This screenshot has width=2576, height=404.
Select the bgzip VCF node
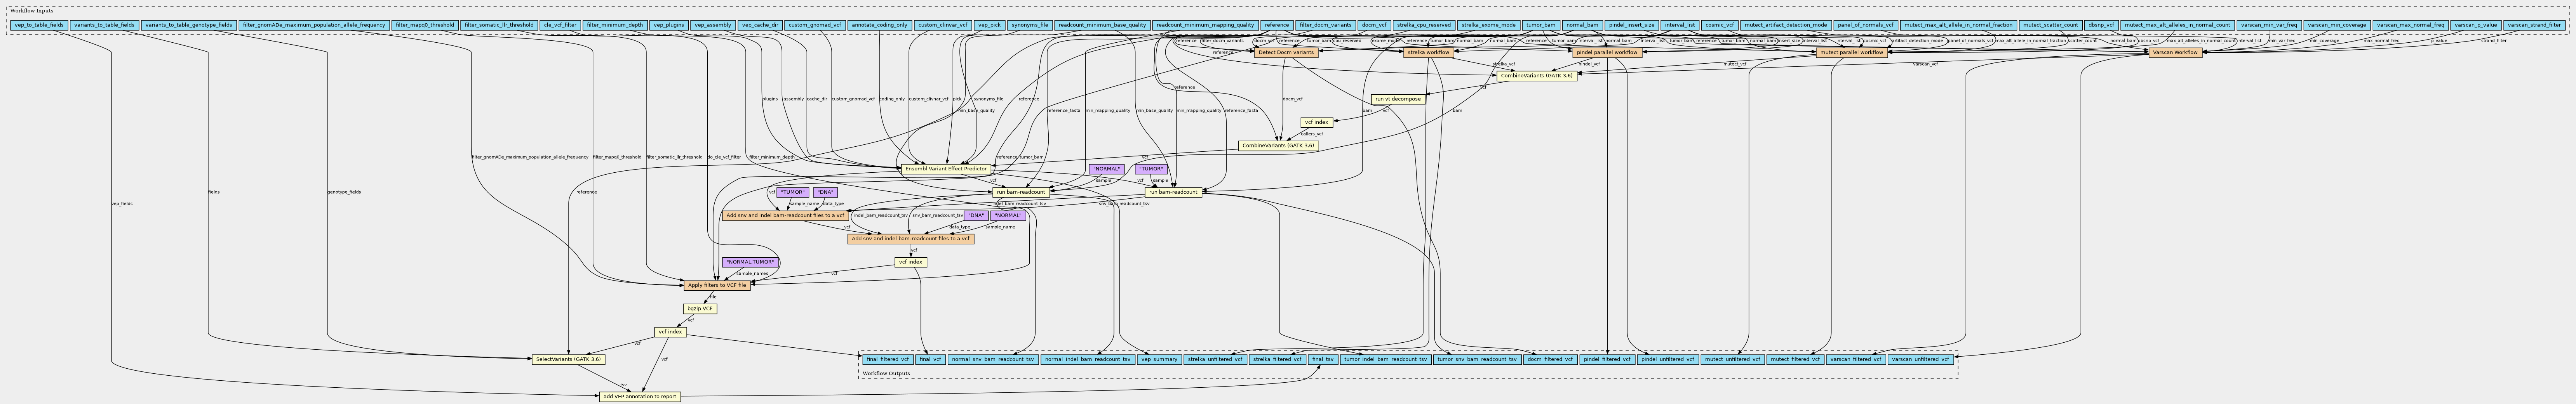coord(700,309)
